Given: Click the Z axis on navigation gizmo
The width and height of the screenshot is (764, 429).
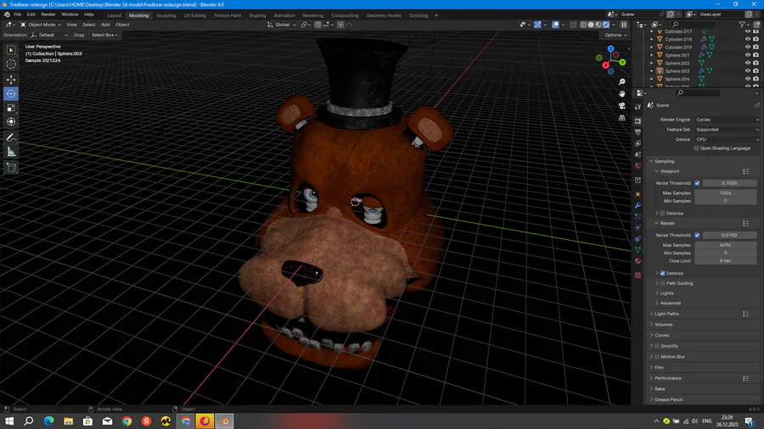Looking at the screenshot, I should 610,48.
